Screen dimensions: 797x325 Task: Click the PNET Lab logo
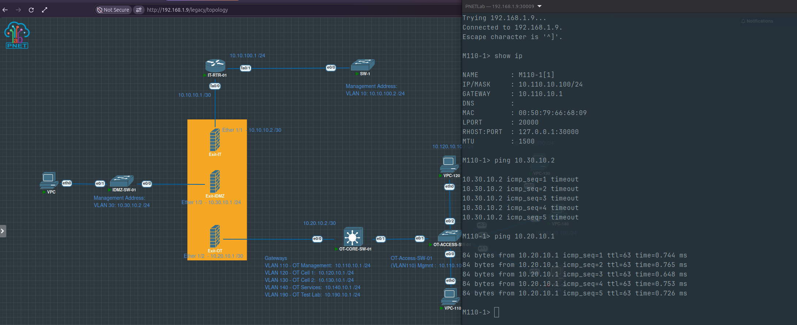[17, 35]
